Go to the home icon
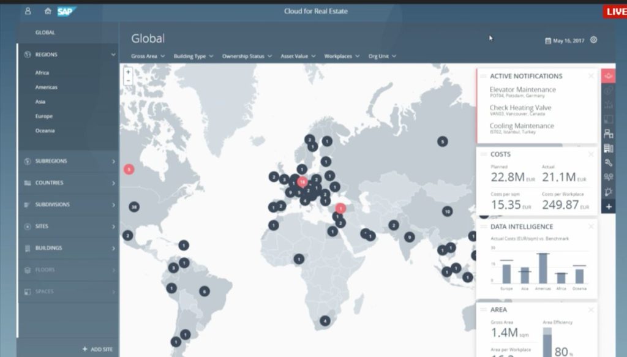Screen dimensions: 627x357 click(x=48, y=11)
